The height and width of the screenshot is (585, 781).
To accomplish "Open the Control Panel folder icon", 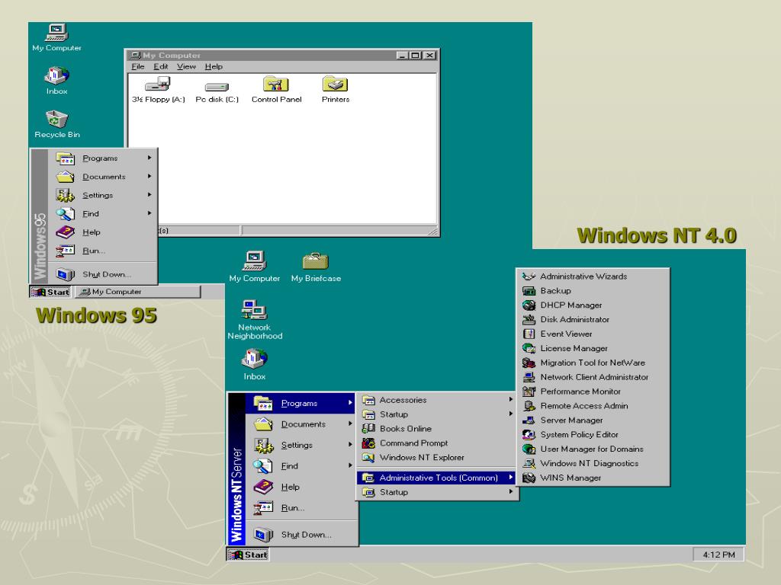I will click(x=276, y=90).
